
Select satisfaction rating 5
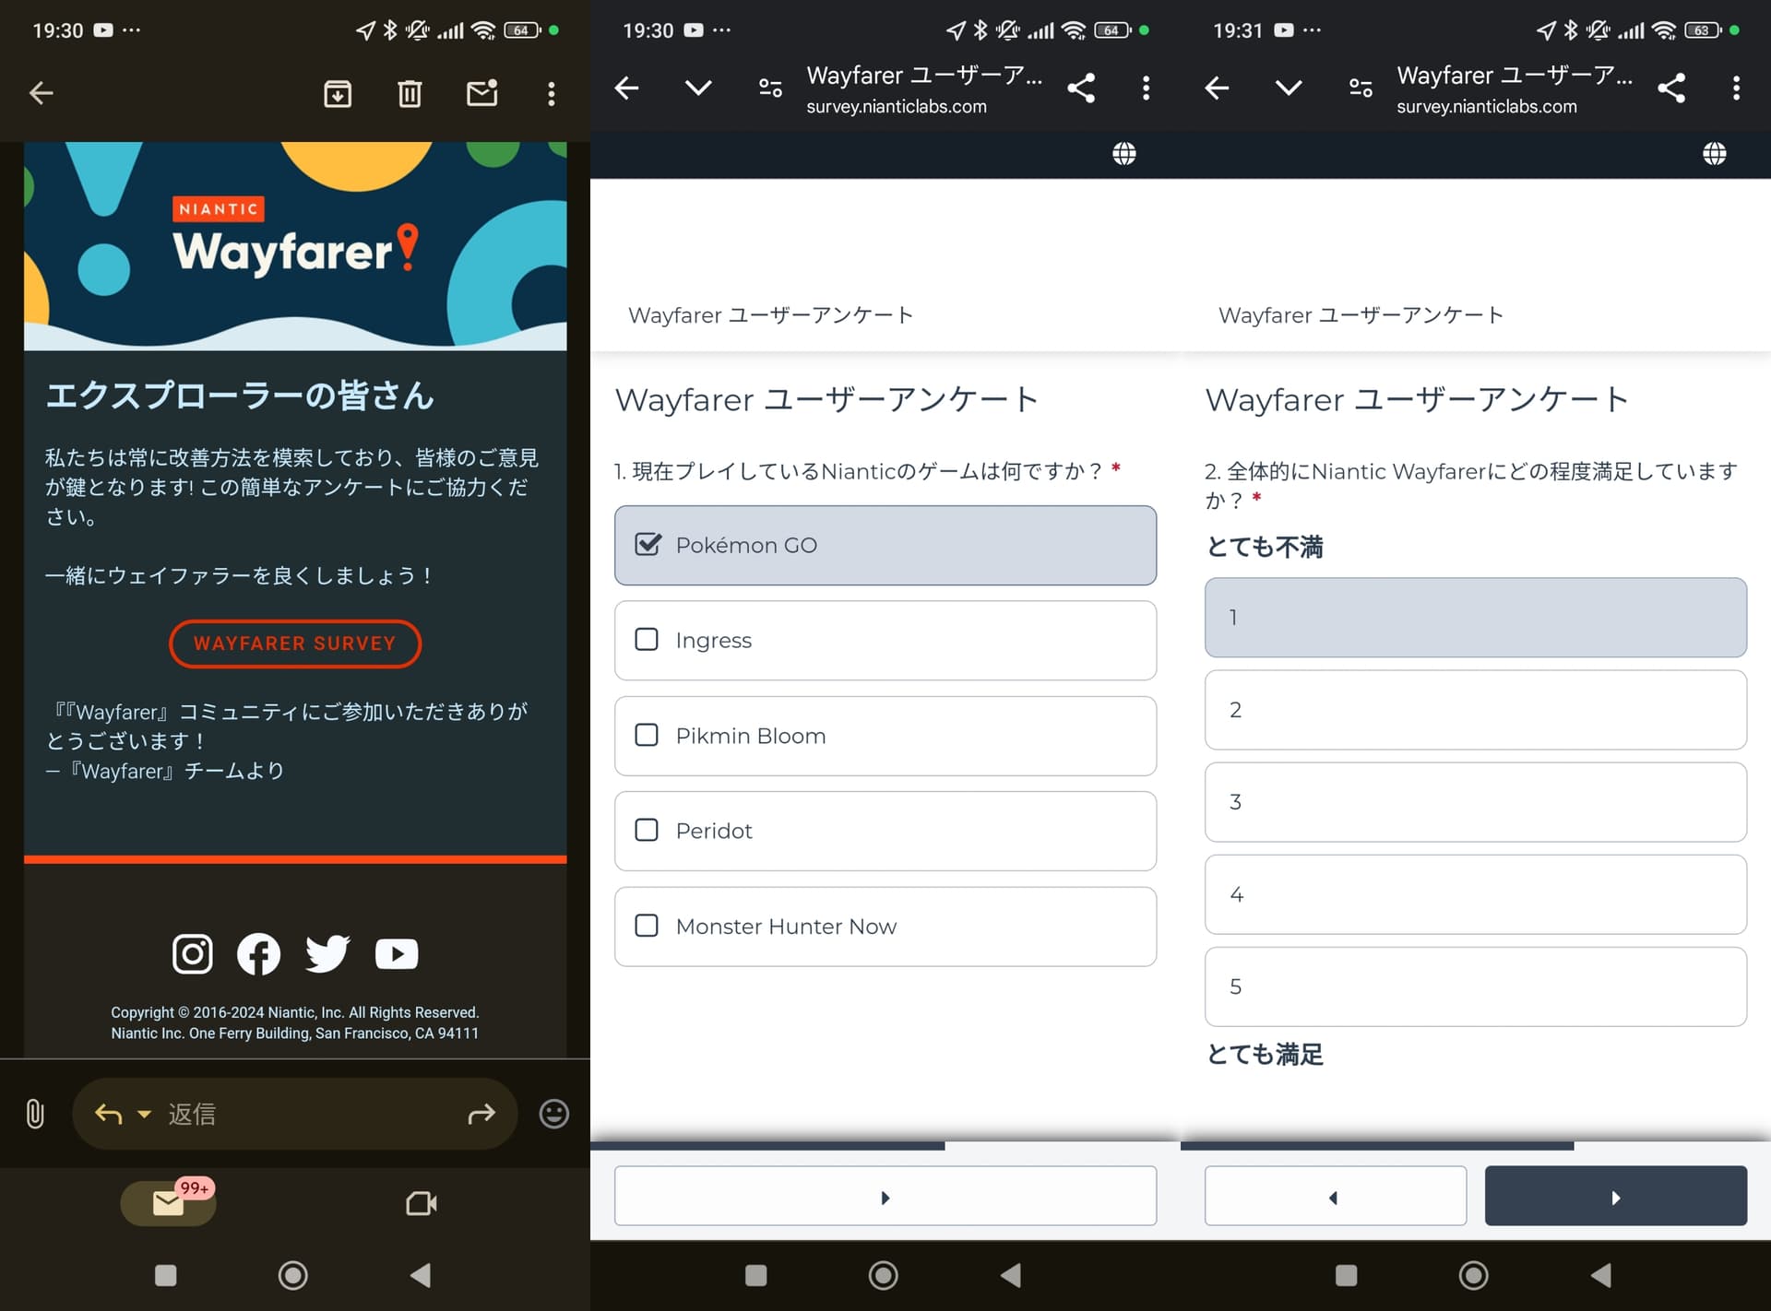[1475, 986]
